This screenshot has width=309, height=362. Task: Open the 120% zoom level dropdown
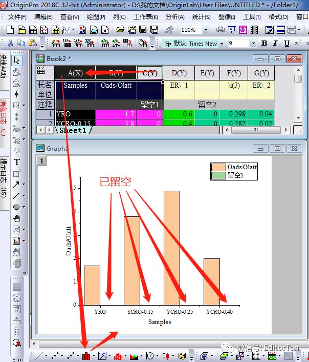[x=206, y=30]
